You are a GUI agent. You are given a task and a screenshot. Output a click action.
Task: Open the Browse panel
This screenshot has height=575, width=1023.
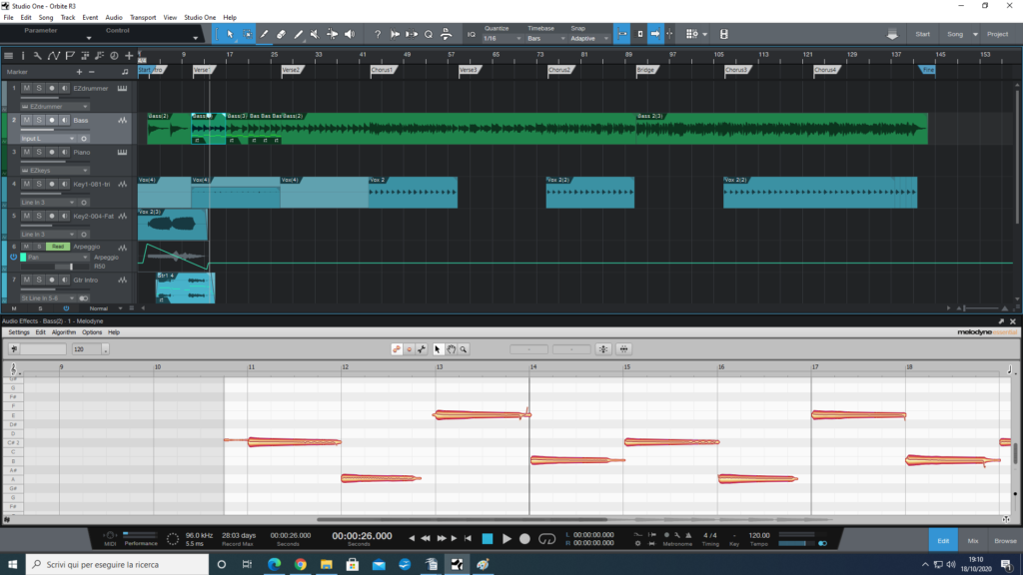(1005, 540)
